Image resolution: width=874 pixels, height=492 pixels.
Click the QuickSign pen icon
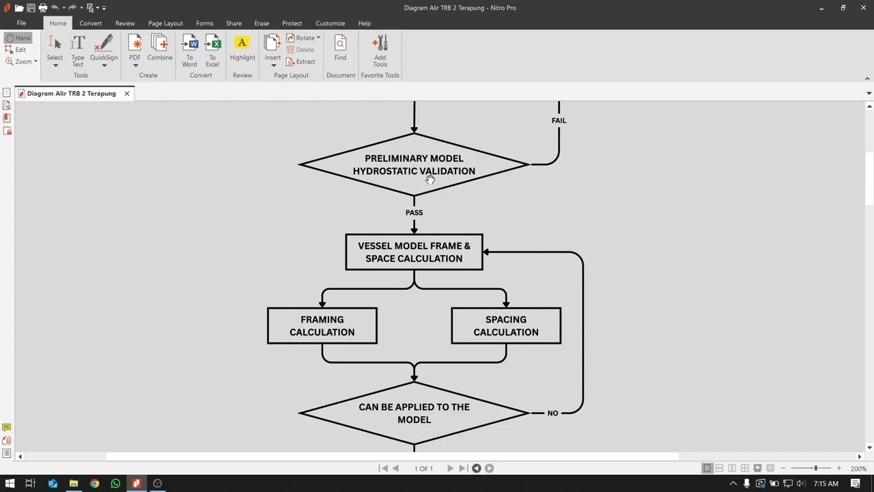(104, 44)
